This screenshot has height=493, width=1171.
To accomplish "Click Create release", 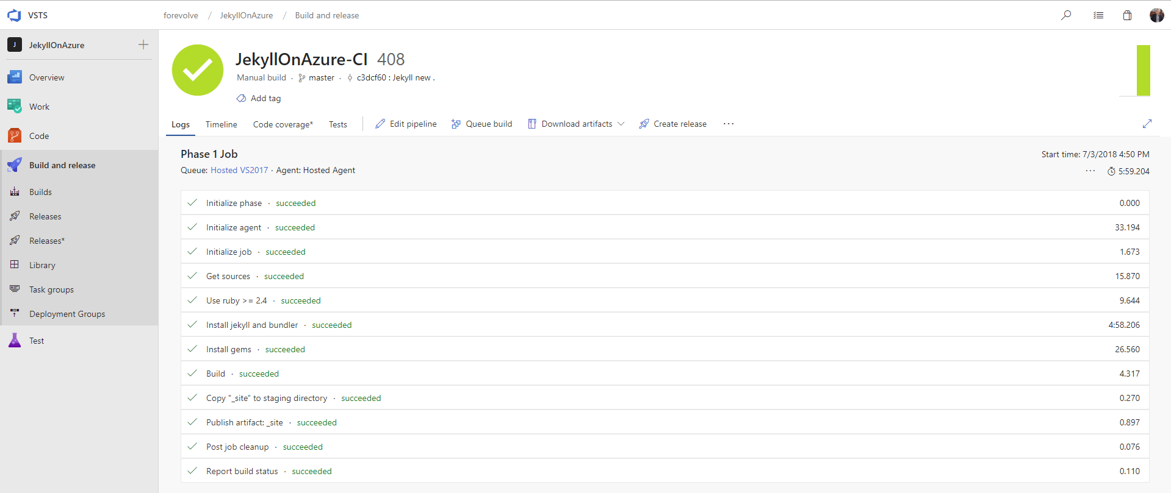I will pyautogui.click(x=673, y=124).
